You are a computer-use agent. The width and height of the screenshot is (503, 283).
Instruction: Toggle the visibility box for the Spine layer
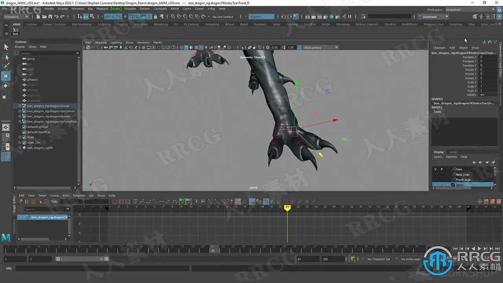click(x=435, y=185)
